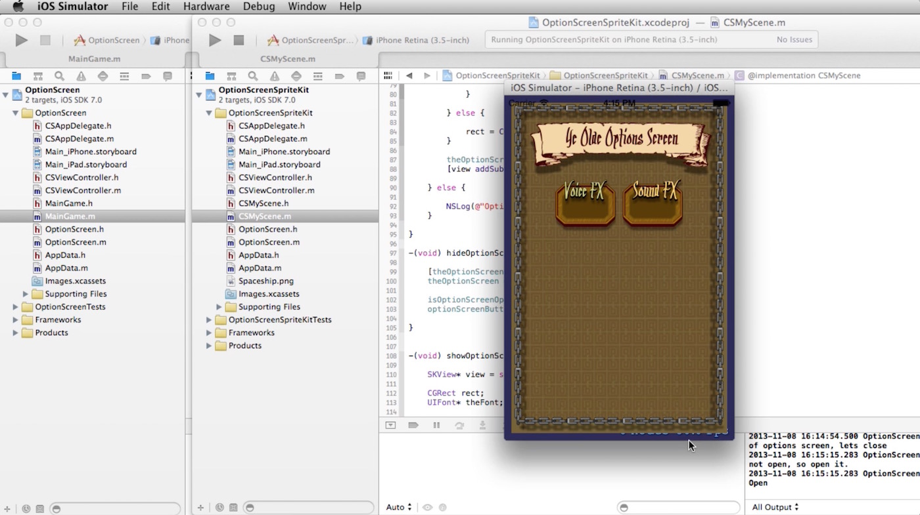This screenshot has height=515, width=920.
Task: Hide the debug area toggle button
Action: coord(391,425)
